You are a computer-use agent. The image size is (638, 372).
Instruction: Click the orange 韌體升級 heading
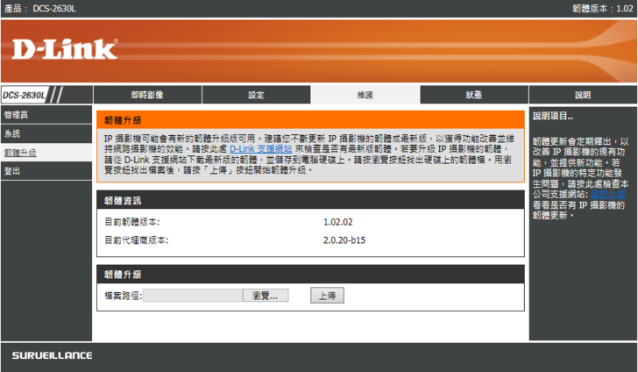tap(310, 120)
